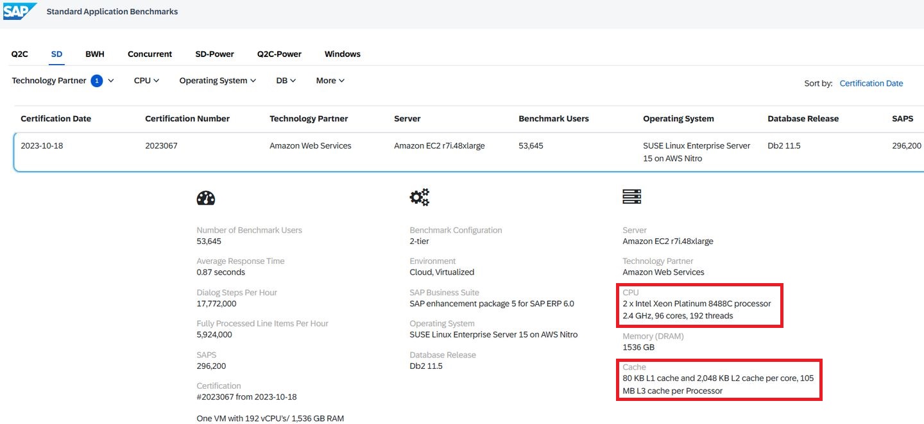
Task: Go to the SD-Power tab
Action: pos(214,54)
